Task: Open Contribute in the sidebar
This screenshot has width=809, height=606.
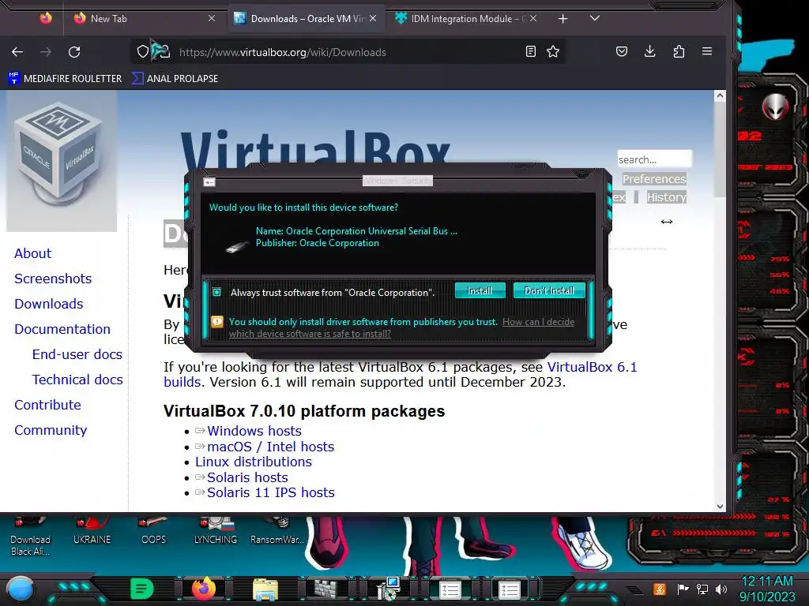Action: tap(48, 405)
